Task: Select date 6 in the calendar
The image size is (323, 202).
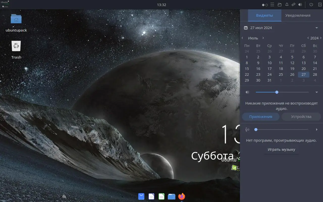Action: (304, 57)
